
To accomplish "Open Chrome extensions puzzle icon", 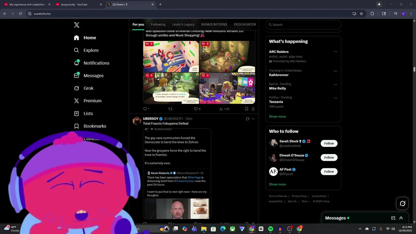I will pos(372,14).
